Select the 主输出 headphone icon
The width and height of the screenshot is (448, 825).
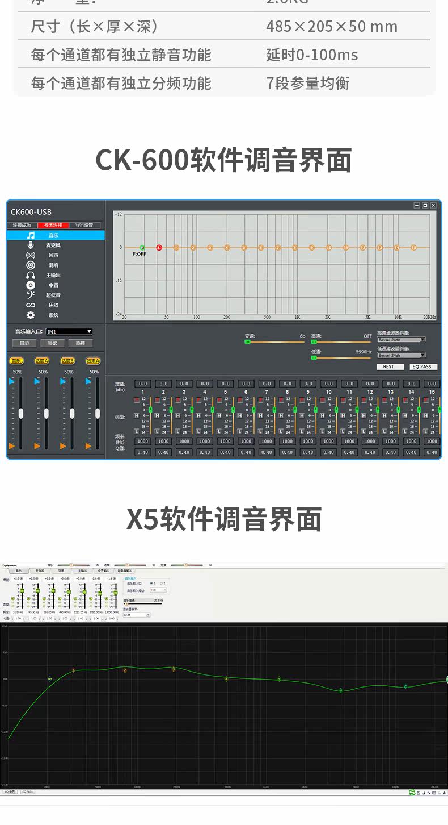31,275
